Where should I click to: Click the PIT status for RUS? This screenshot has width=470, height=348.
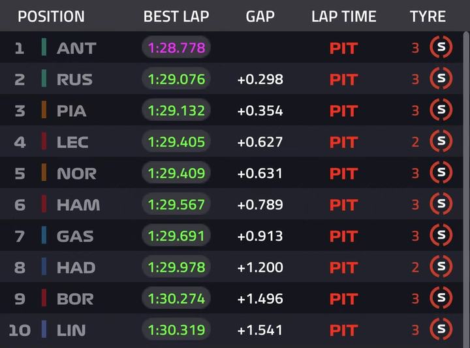point(343,79)
